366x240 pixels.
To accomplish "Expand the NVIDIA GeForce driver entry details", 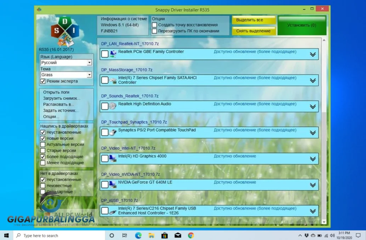I will coord(313,184).
